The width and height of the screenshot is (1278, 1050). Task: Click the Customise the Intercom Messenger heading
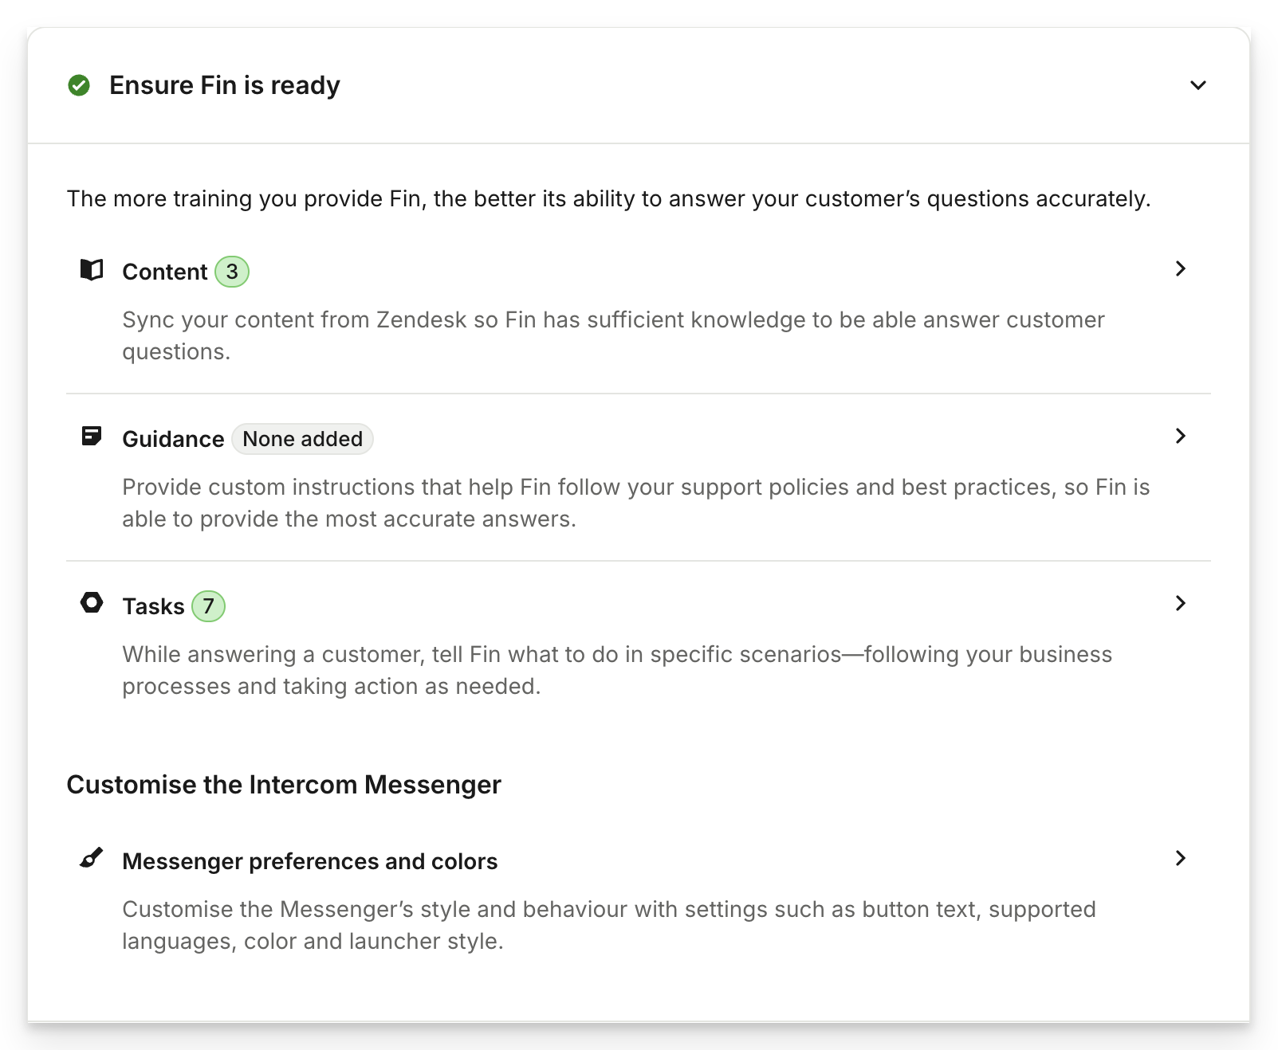point(284,785)
